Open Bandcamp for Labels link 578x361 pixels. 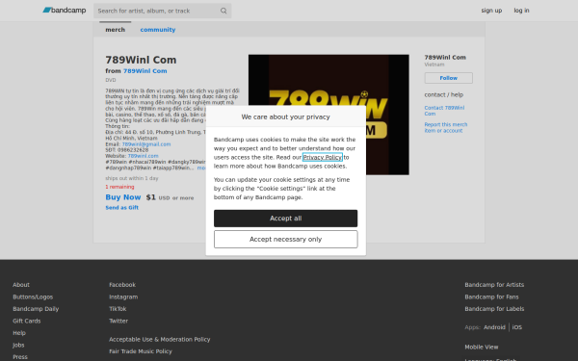pos(494,309)
